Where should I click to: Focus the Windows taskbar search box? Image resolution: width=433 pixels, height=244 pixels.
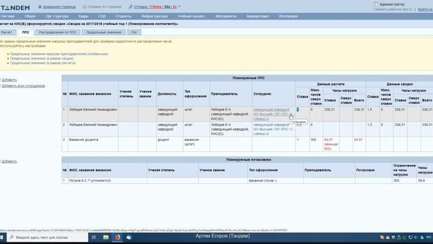tap(47, 237)
